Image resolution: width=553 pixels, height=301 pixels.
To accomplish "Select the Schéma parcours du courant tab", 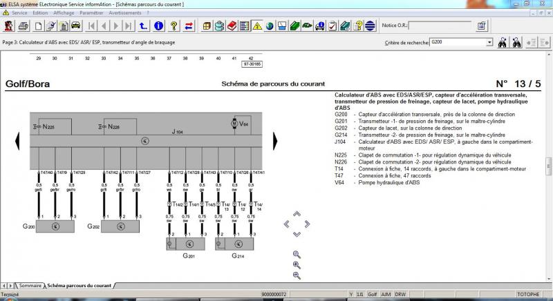I will click(79, 286).
